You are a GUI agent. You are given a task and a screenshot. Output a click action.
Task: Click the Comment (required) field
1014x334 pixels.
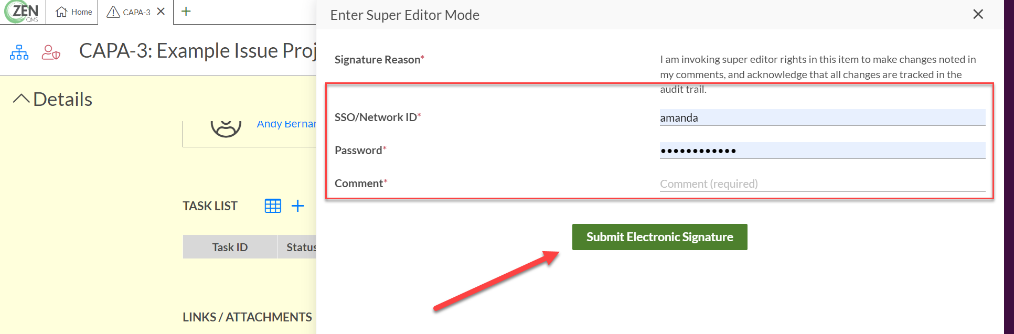click(822, 184)
